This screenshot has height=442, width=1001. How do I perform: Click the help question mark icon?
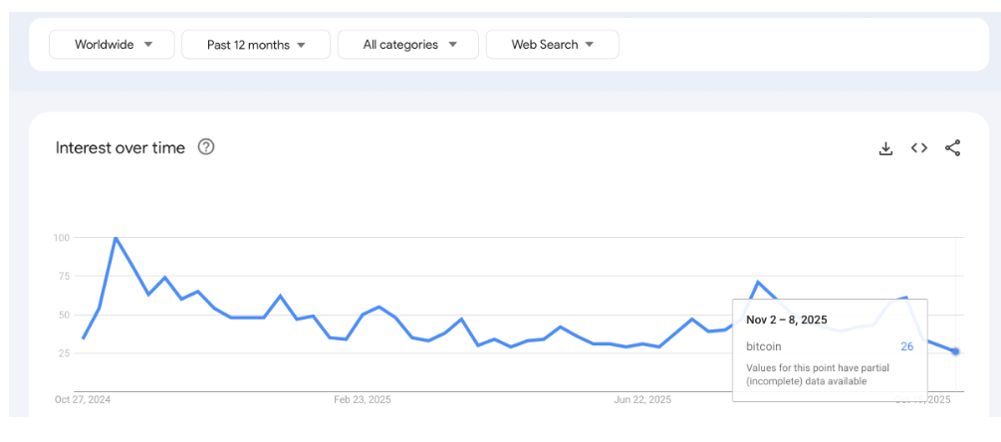(x=206, y=147)
